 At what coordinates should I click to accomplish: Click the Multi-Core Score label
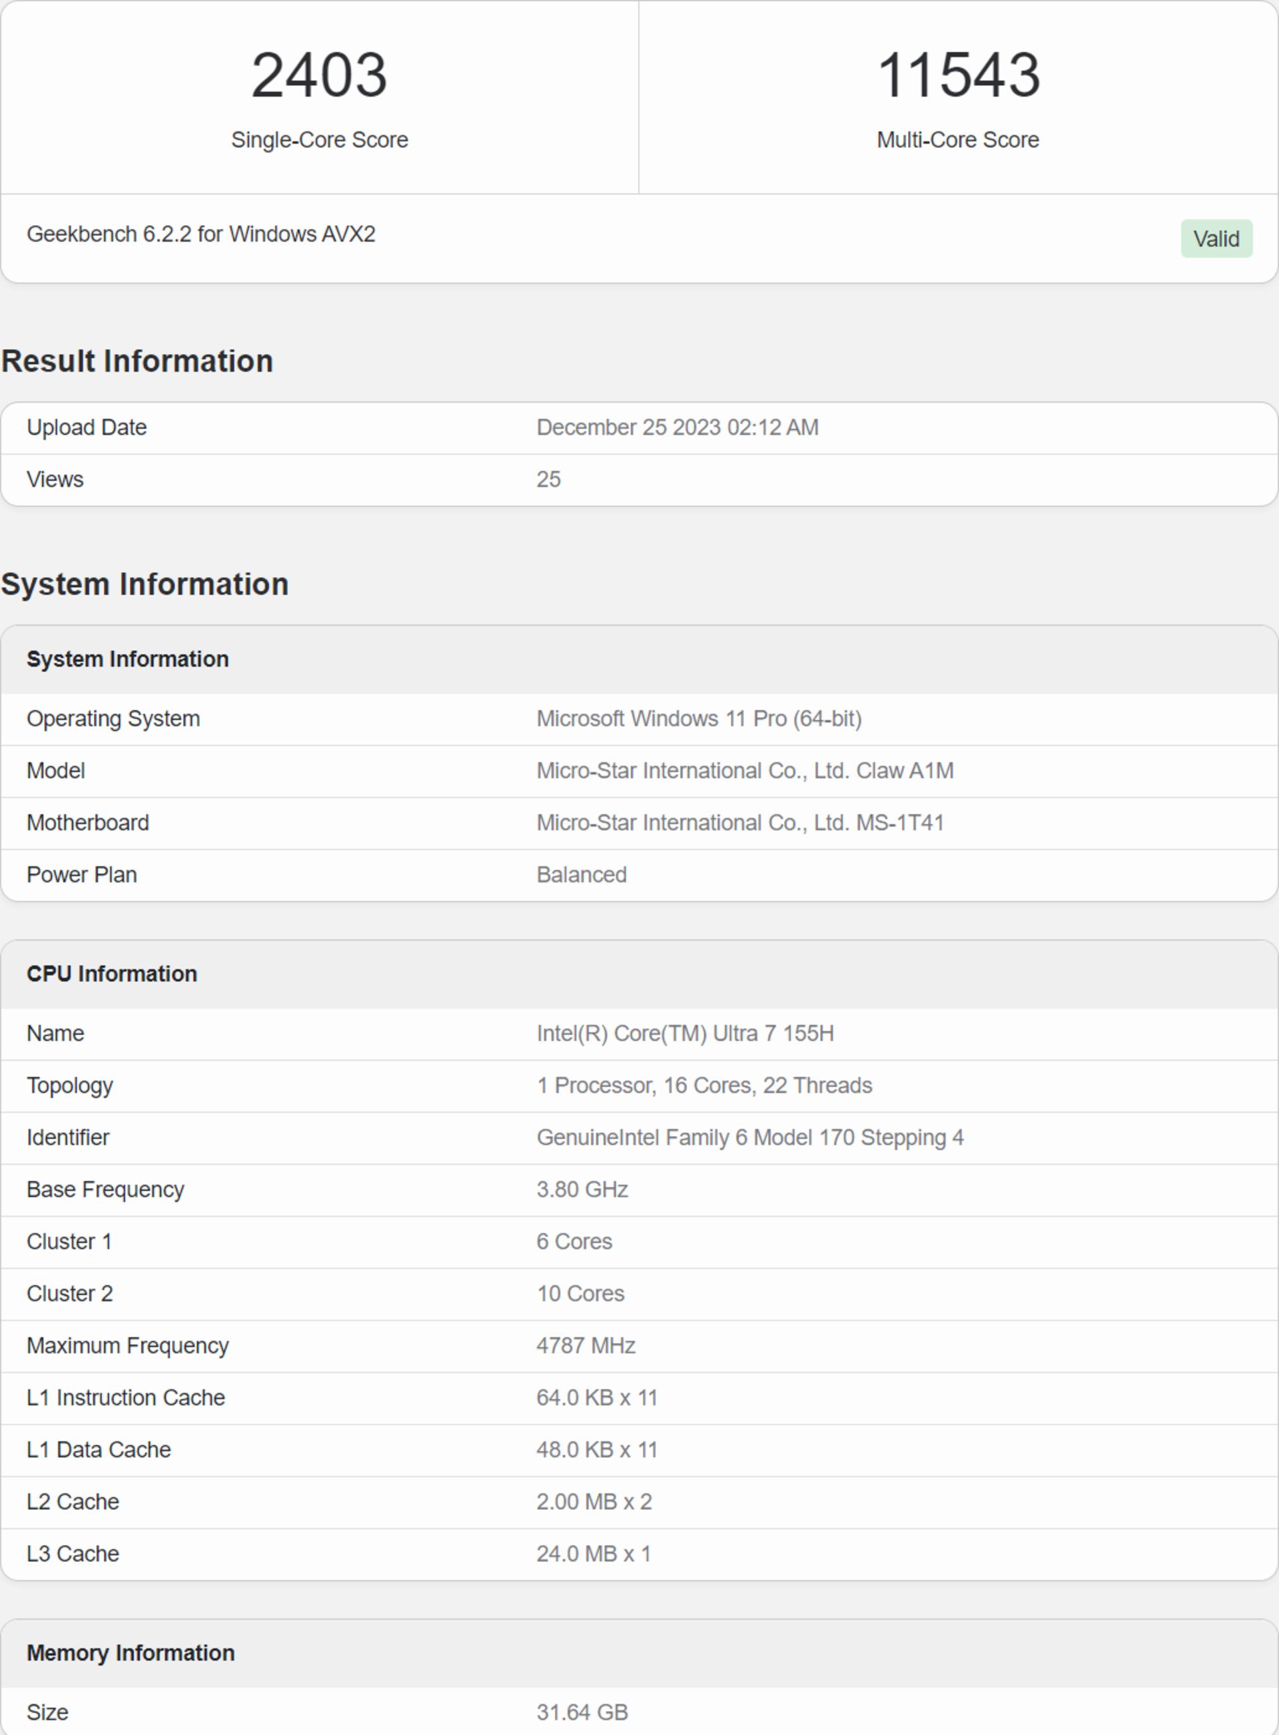pyautogui.click(x=958, y=140)
